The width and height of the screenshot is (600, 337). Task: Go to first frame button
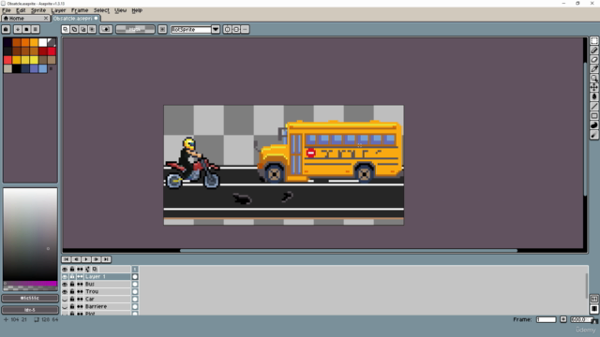pos(67,259)
